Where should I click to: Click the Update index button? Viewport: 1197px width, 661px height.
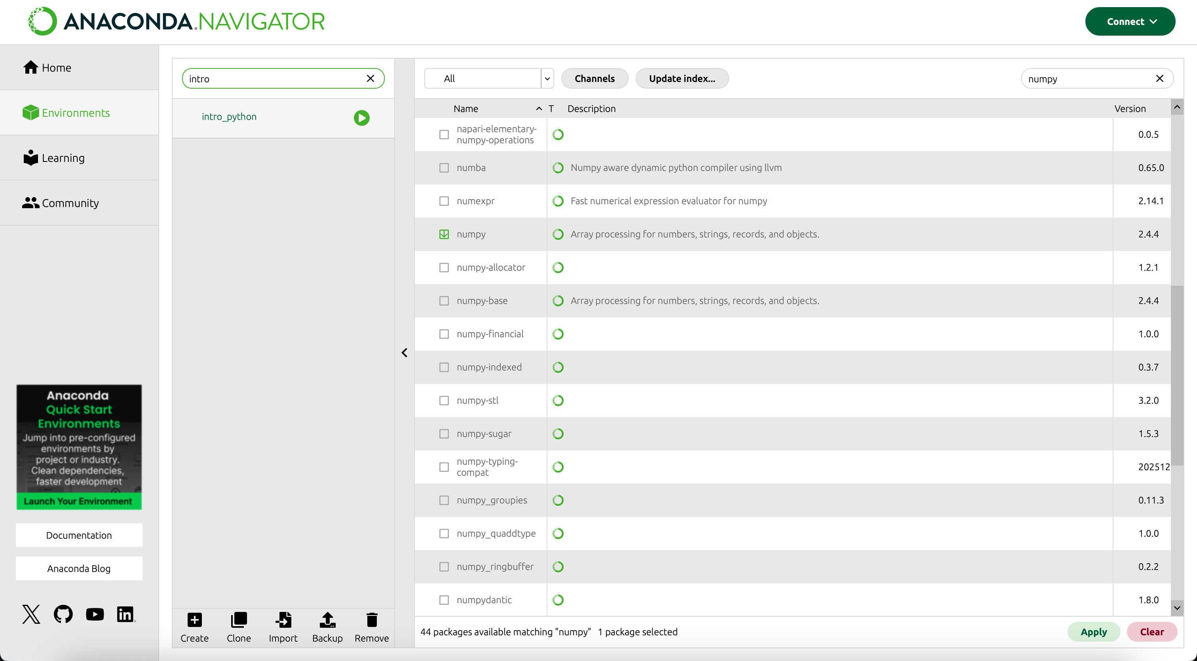pos(682,78)
